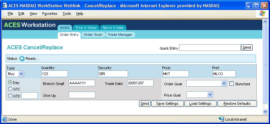
Task: Select the GTD radio button
Action: coord(10,96)
